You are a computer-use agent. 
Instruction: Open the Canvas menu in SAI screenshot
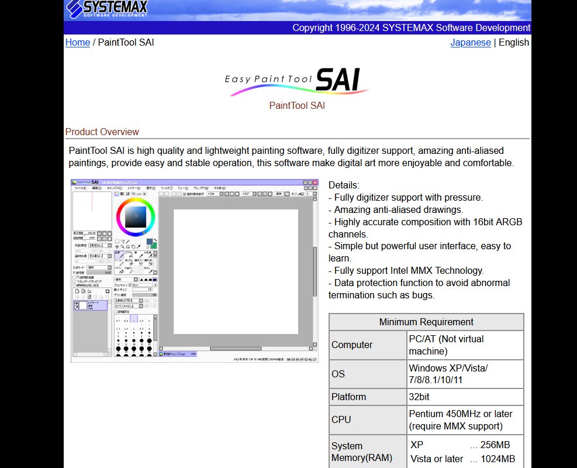(115, 188)
